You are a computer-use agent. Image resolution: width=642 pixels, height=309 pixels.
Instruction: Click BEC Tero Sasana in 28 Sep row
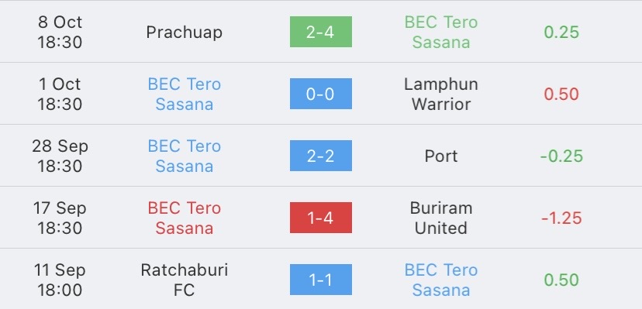pos(185,156)
